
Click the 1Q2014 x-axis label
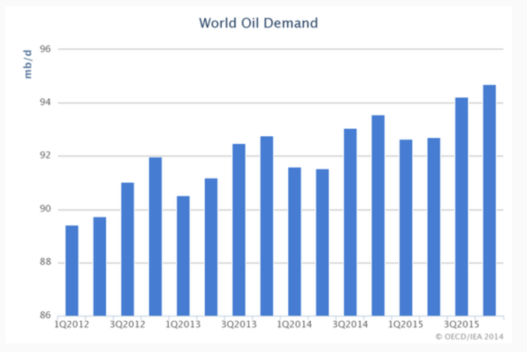pos(294,325)
